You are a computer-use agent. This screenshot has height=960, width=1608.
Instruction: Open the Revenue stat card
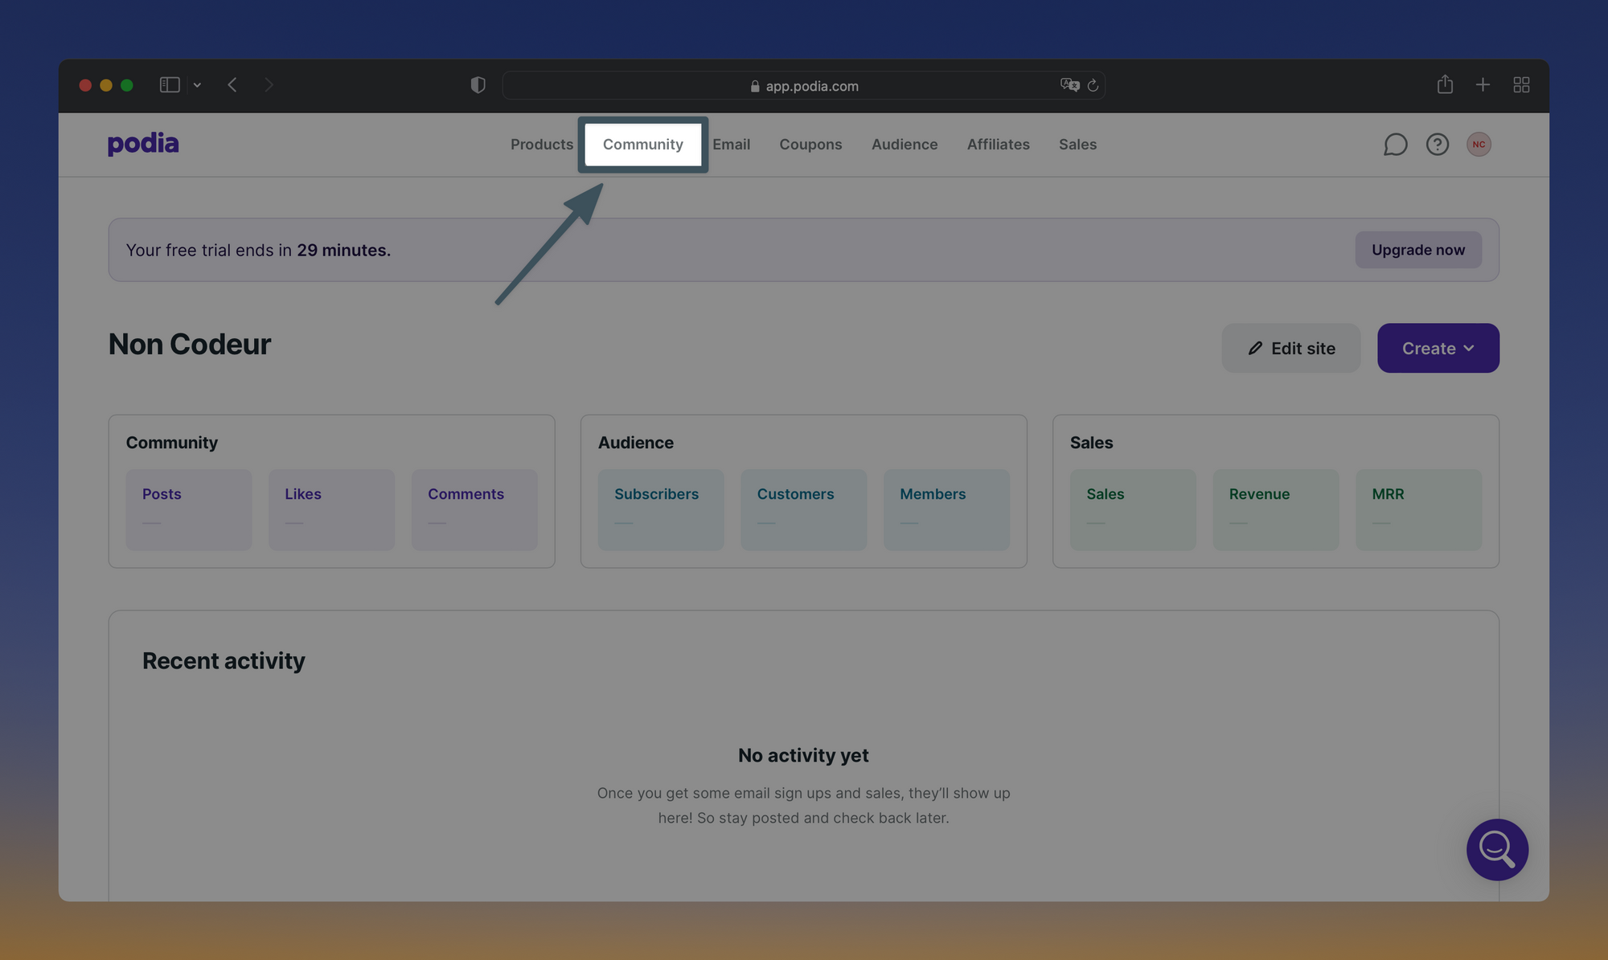pos(1275,509)
